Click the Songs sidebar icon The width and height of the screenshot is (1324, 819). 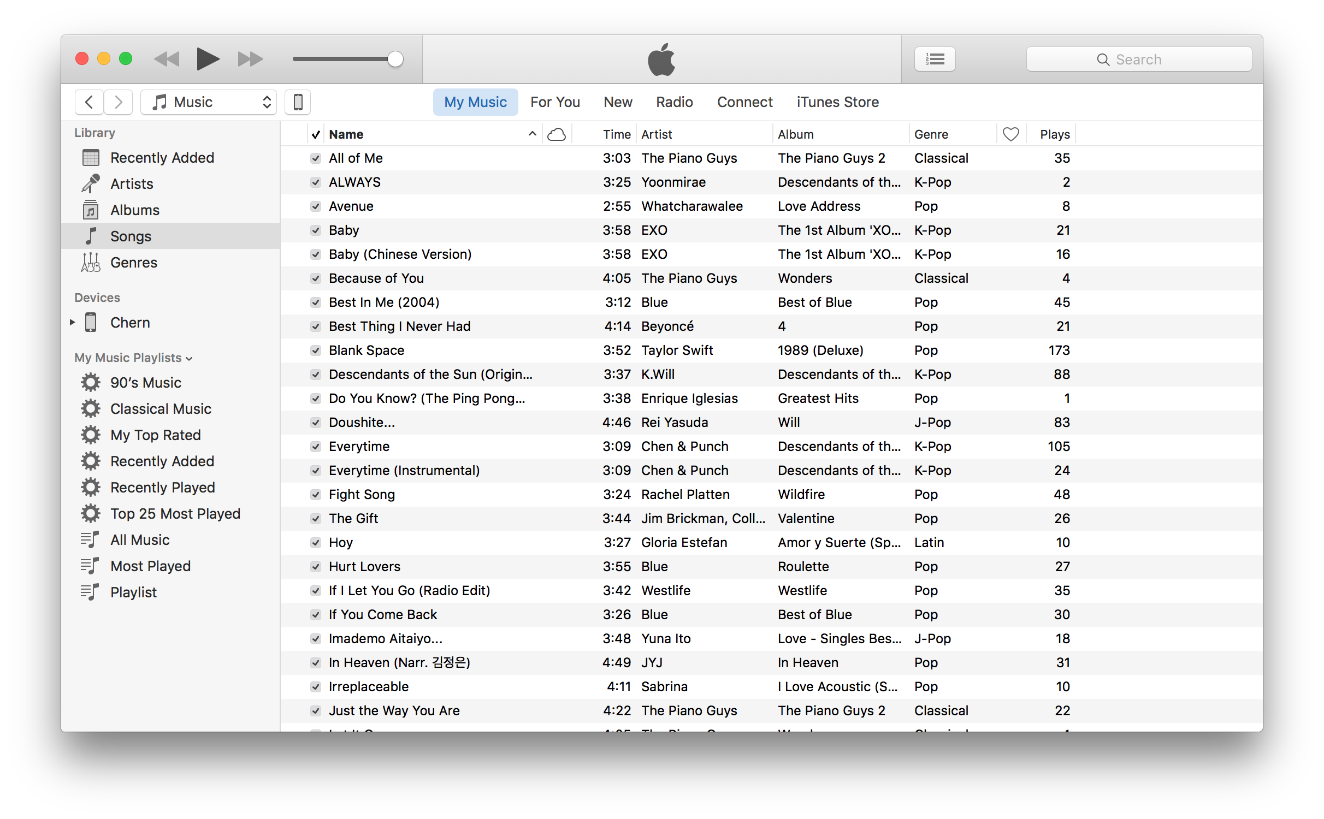[x=89, y=235]
